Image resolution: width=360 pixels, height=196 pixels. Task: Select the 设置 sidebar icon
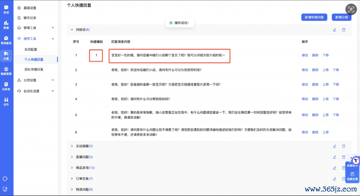tap(6, 55)
